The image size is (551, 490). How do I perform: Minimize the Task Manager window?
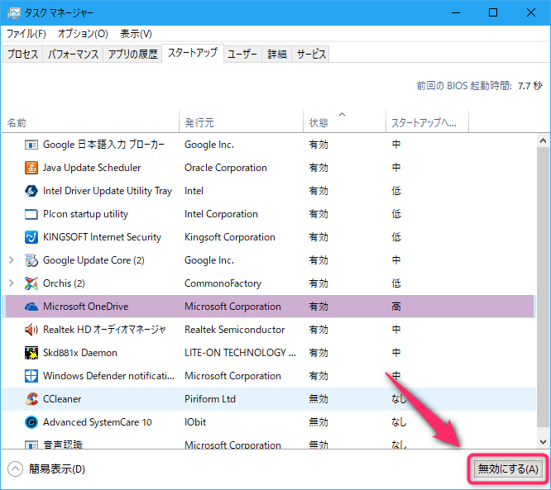[456, 13]
